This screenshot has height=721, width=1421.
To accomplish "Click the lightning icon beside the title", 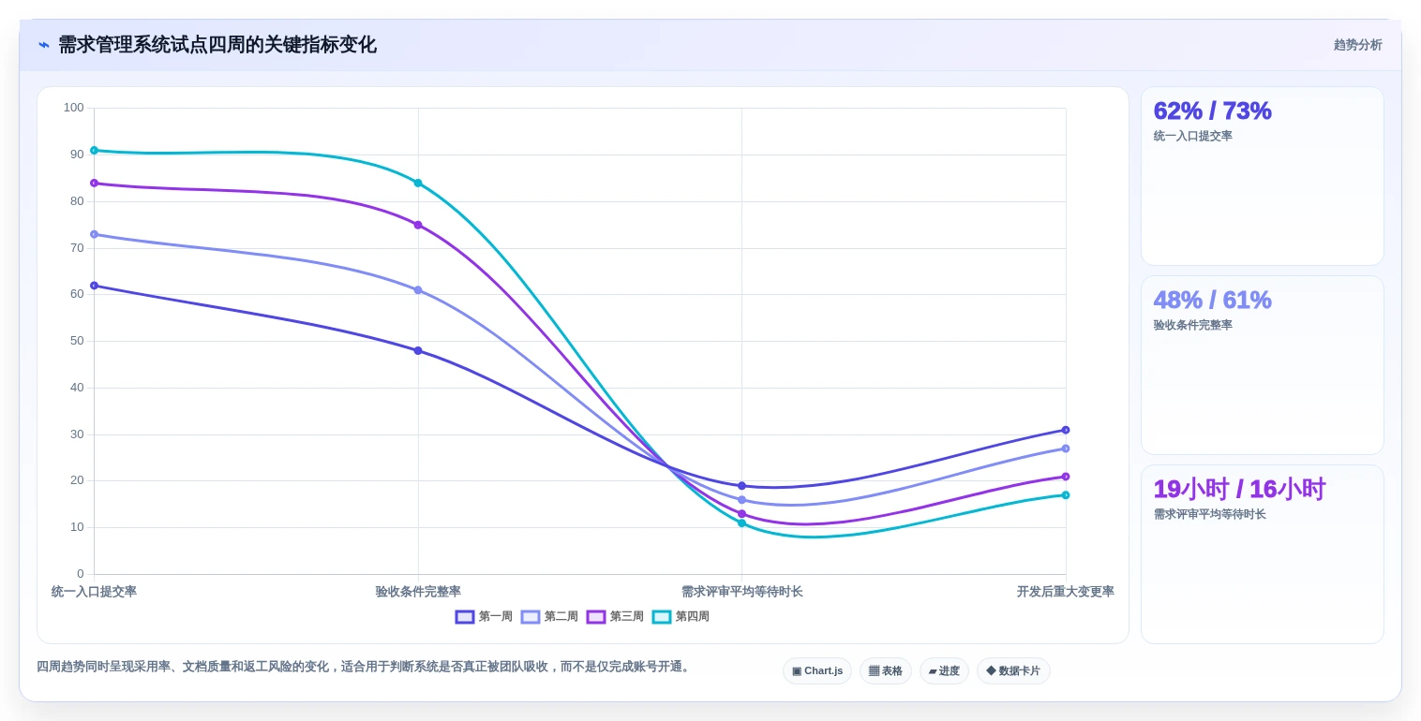I will [x=44, y=45].
